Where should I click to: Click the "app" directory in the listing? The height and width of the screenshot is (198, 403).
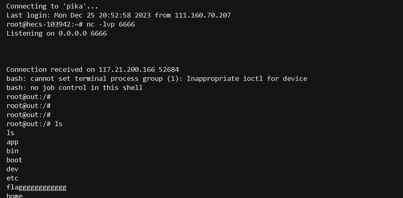point(12,142)
